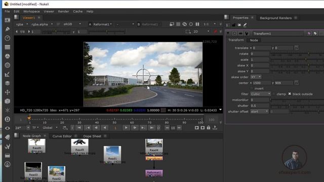Open the Workspace menu
Image resolution: width=324 pixels, height=182 pixels.
(31, 11)
